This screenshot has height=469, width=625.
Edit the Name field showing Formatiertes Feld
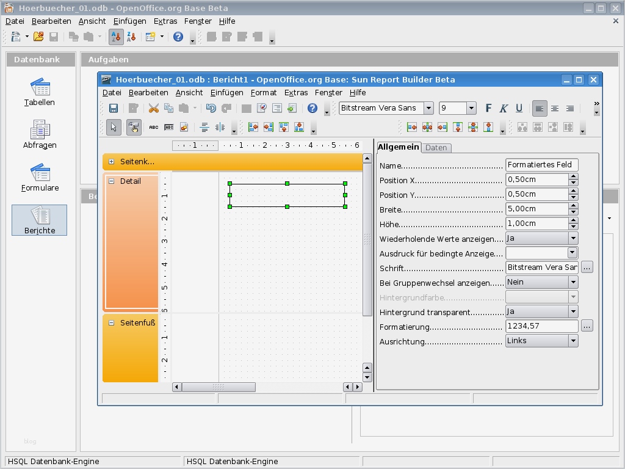click(x=540, y=164)
